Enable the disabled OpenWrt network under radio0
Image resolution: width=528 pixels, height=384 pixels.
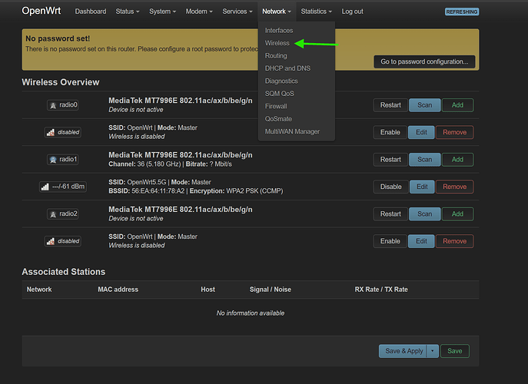pyautogui.click(x=390, y=132)
